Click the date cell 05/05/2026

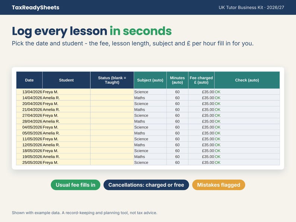29,133
